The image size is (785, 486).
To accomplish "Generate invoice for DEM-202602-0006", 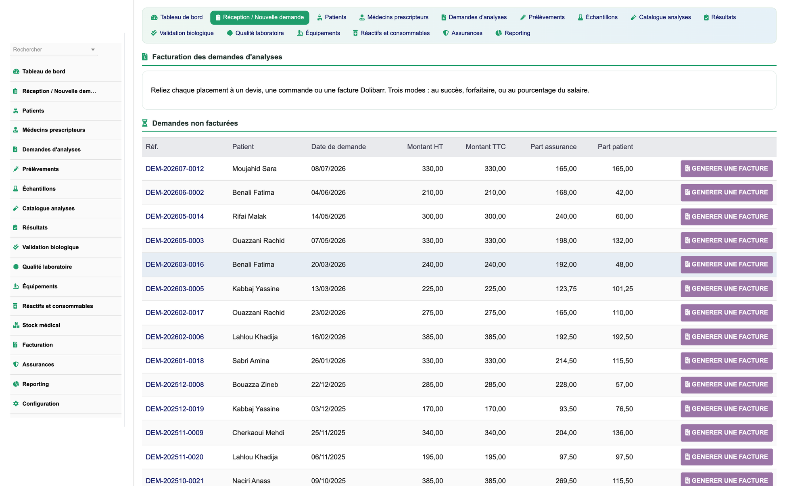I will coord(727,337).
